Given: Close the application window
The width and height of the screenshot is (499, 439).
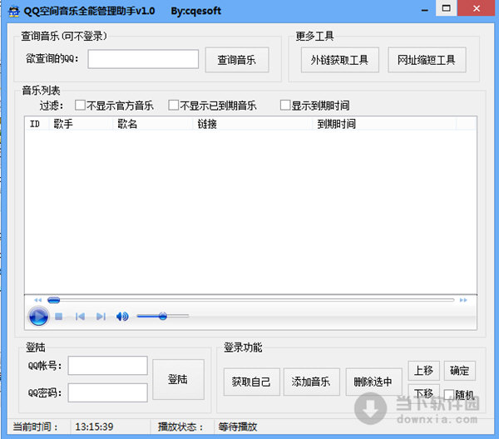Looking at the screenshot, I should (x=477, y=8).
